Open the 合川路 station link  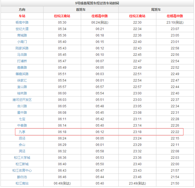click(22, 106)
